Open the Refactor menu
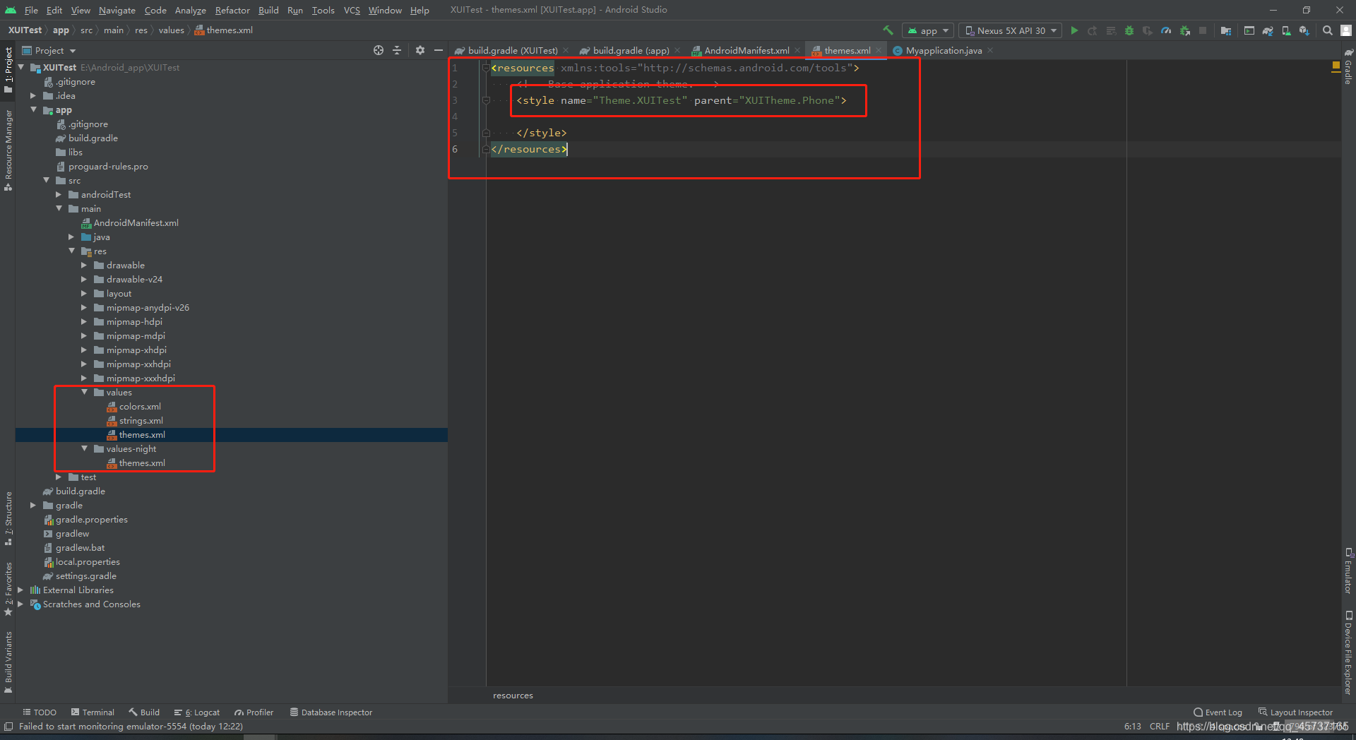 [x=232, y=10]
